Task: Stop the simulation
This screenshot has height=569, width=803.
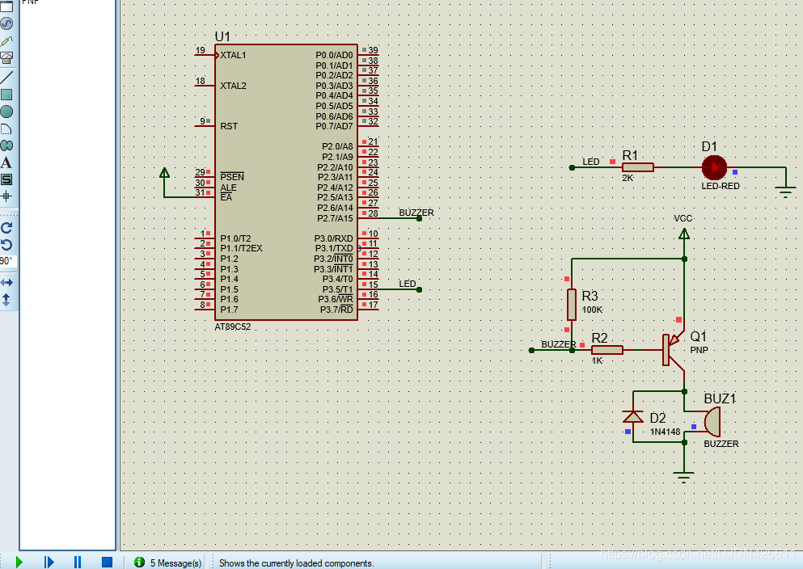Action: [107, 562]
